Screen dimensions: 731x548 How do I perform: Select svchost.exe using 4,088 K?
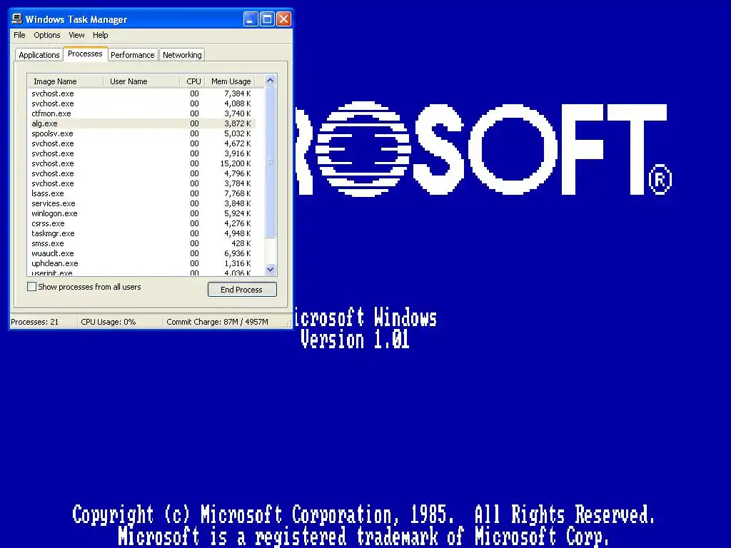click(x=142, y=103)
